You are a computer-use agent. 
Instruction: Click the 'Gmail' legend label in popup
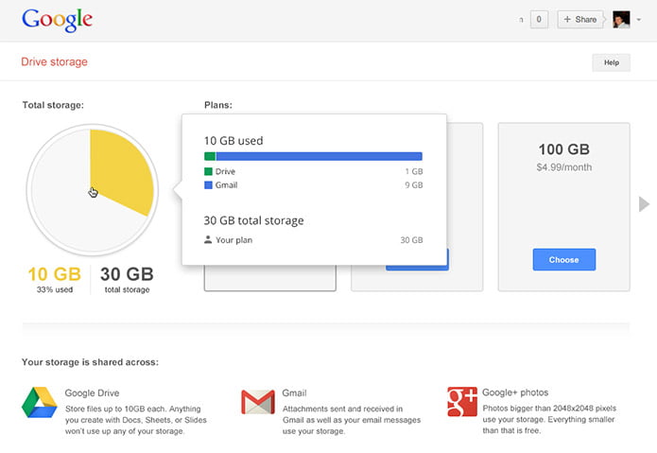click(226, 184)
